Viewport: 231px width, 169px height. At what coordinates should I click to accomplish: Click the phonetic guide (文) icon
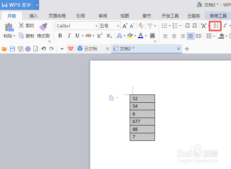click(x=150, y=26)
